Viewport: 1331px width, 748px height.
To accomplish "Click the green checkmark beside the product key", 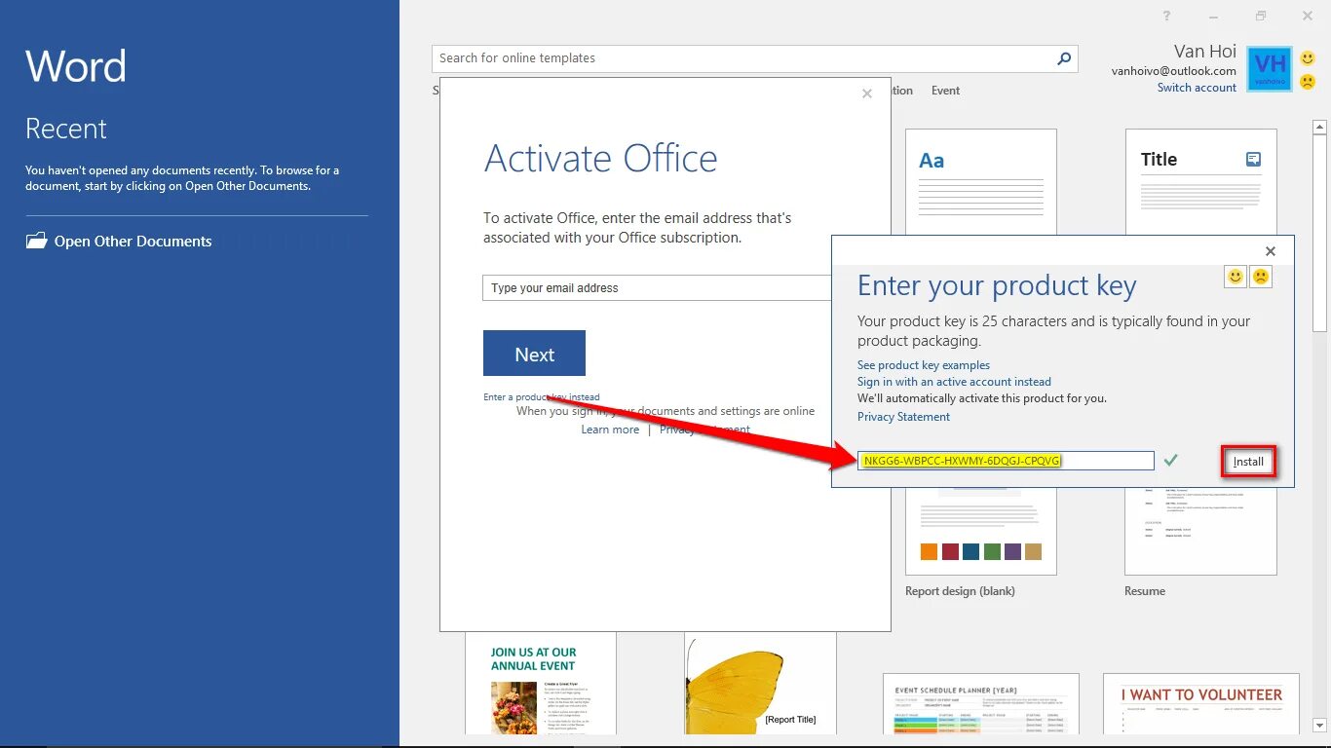I will [x=1171, y=459].
